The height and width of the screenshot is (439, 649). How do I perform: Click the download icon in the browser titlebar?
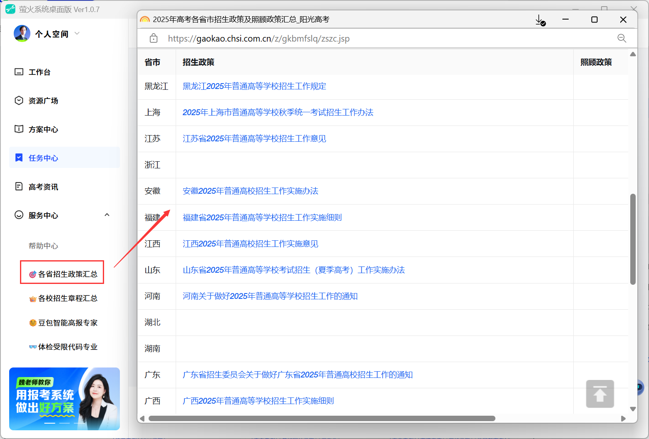pyautogui.click(x=540, y=20)
